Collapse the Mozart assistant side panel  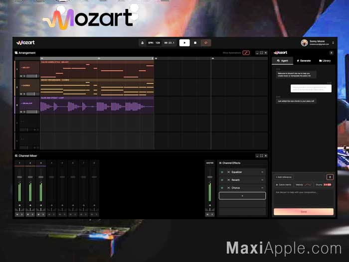(x=331, y=53)
